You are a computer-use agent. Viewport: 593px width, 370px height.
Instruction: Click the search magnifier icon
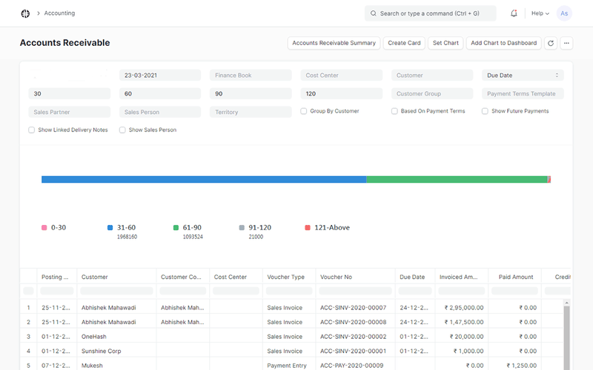click(x=372, y=13)
